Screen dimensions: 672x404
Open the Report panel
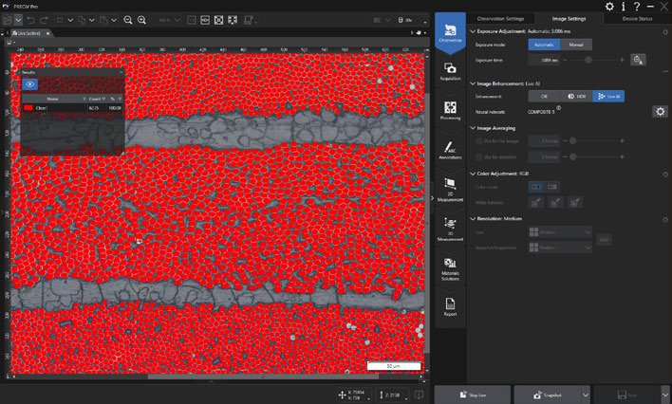point(450,305)
